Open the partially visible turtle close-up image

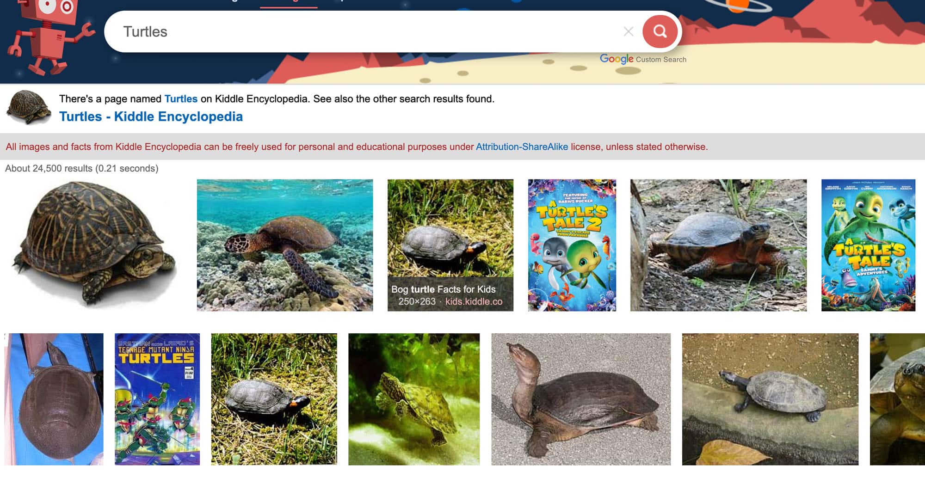pyautogui.click(x=897, y=399)
